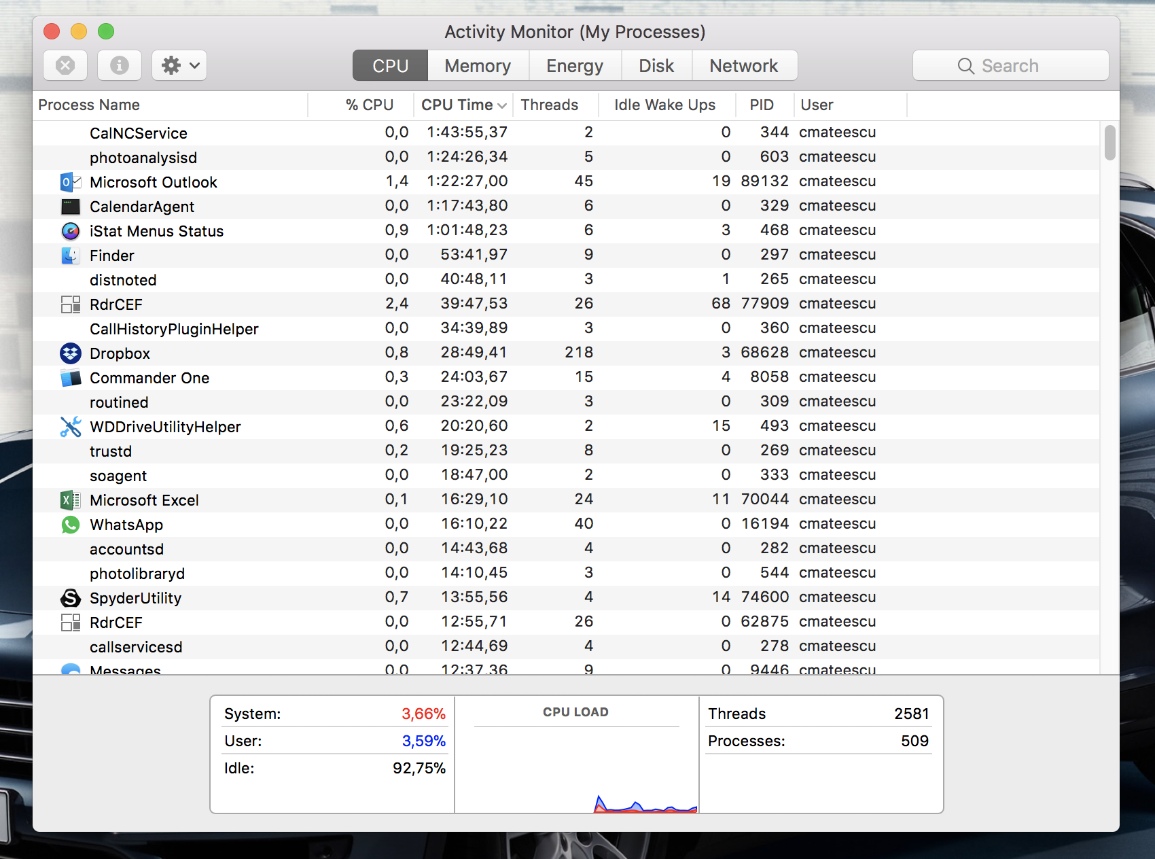Open the process Inspect info button
The height and width of the screenshot is (859, 1155).
[120, 65]
